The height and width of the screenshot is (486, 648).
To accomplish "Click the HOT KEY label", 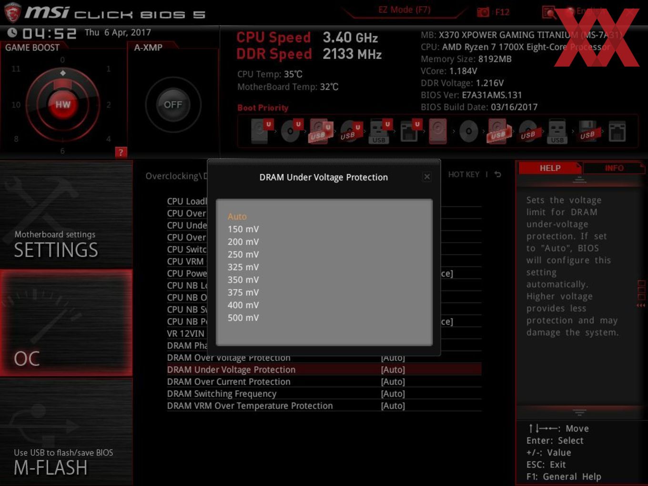I will click(x=464, y=174).
